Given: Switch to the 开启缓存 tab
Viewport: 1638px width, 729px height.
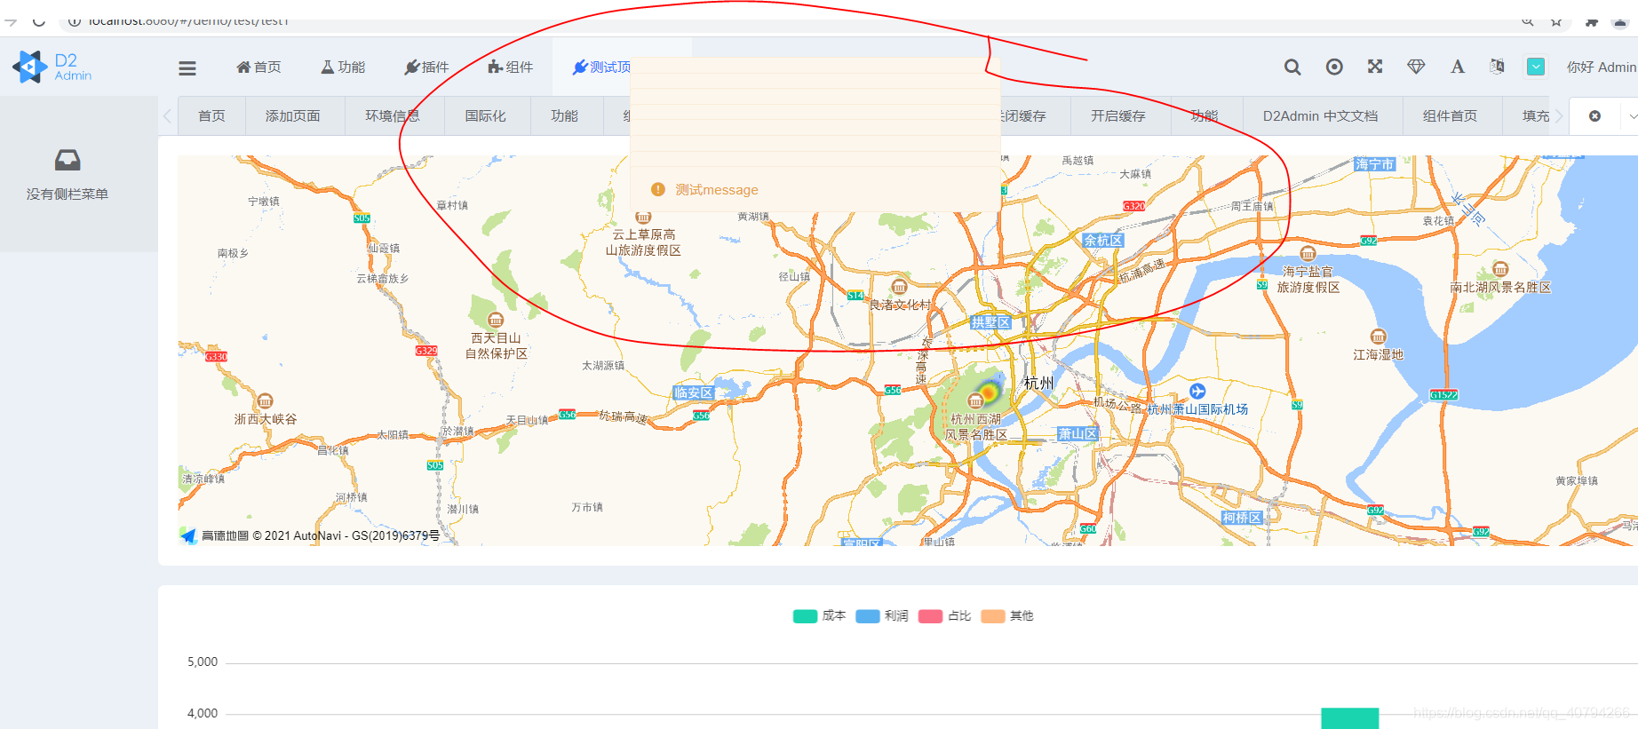Looking at the screenshot, I should (1118, 116).
